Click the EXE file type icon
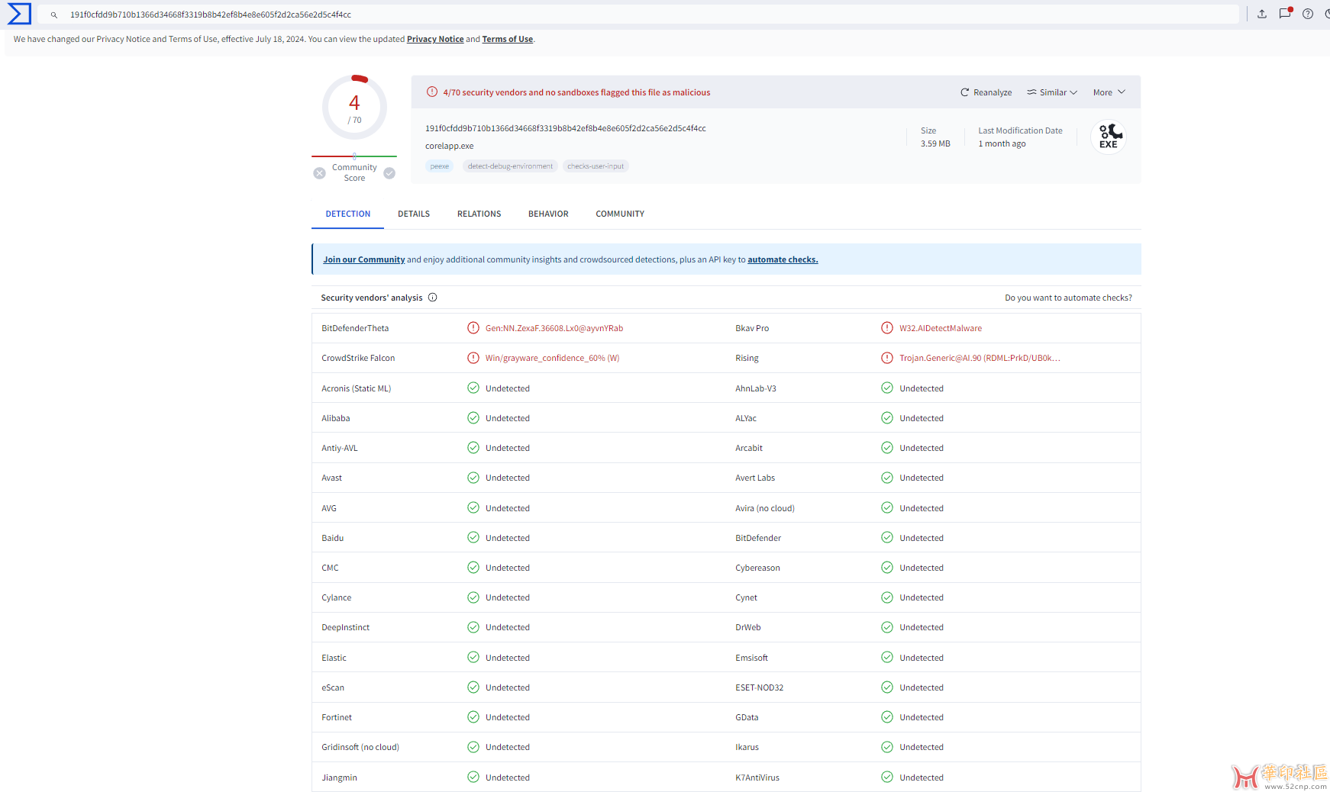The height and width of the screenshot is (792, 1330). (1109, 137)
